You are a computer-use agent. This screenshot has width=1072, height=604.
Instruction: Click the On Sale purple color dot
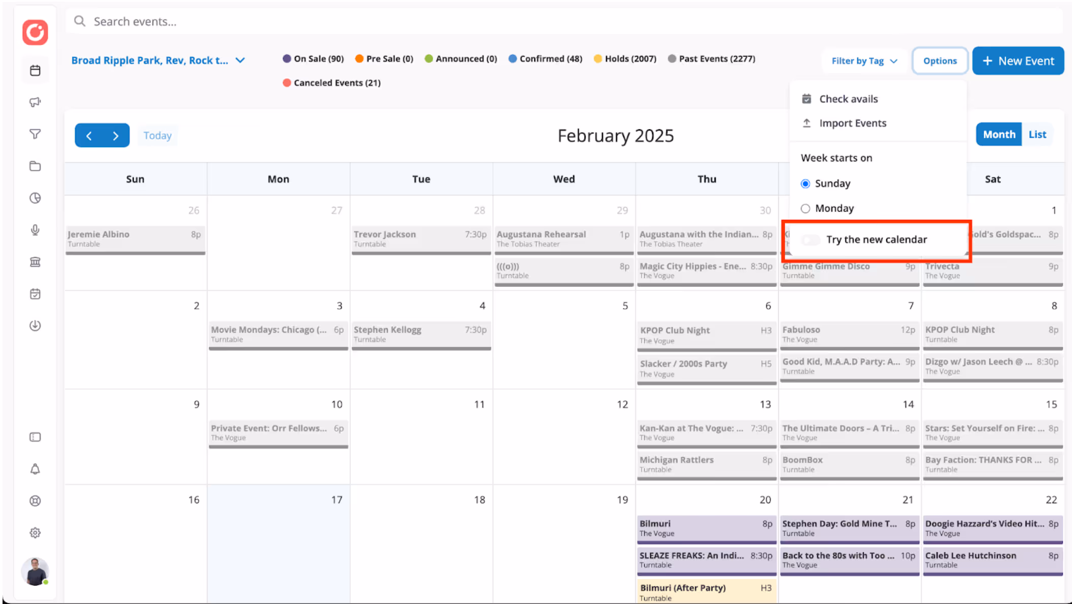(x=287, y=59)
